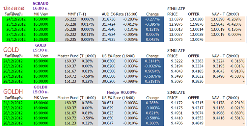The width and height of the screenshot is (247, 127).
Task: Select the GOLD OFFER 9.3836 cell
Action: click(198, 81)
